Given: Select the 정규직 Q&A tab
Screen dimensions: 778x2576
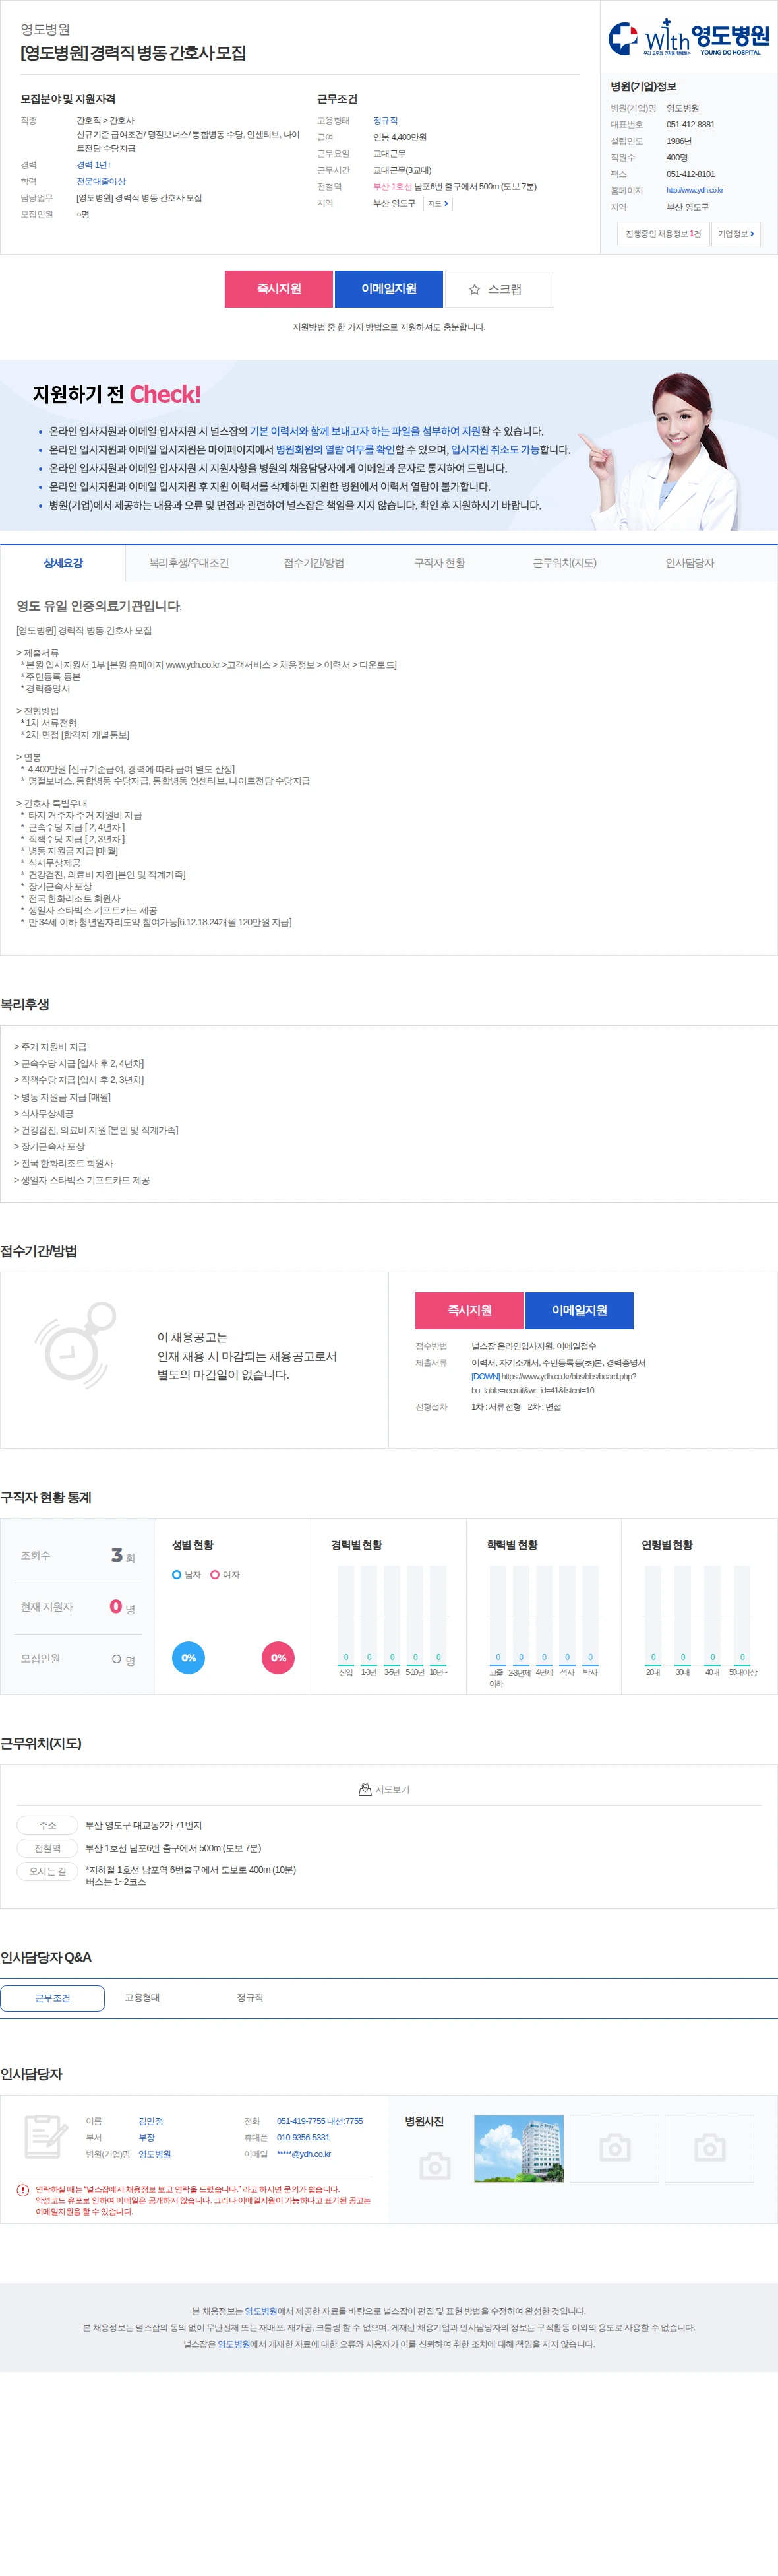Looking at the screenshot, I should coord(250,1998).
